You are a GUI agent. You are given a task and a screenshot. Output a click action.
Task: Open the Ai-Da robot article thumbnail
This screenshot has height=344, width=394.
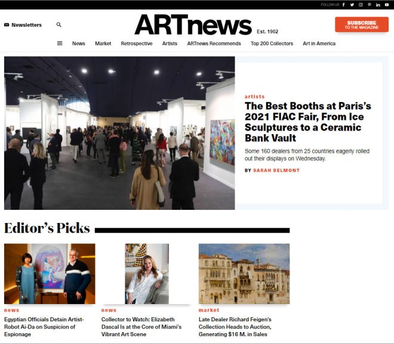[50, 274]
